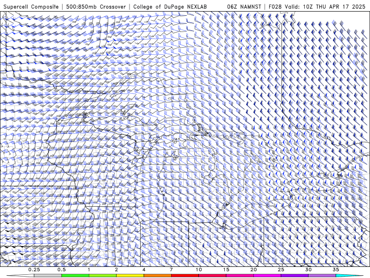This screenshot has height=278, width=370.
Task: Select the lavender legend swatch between 30 and 35
Action: point(322,276)
